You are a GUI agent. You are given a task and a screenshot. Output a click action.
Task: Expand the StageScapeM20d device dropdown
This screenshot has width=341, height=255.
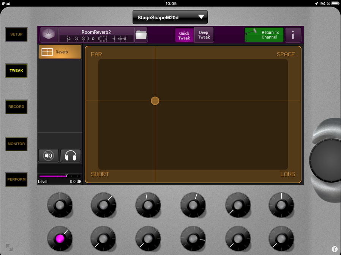coord(170,17)
